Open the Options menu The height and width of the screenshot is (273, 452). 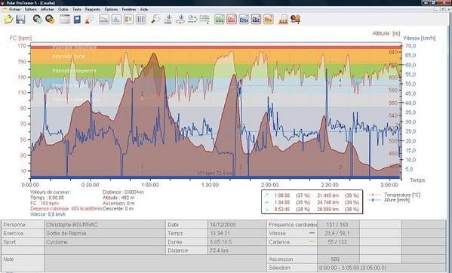(111, 10)
